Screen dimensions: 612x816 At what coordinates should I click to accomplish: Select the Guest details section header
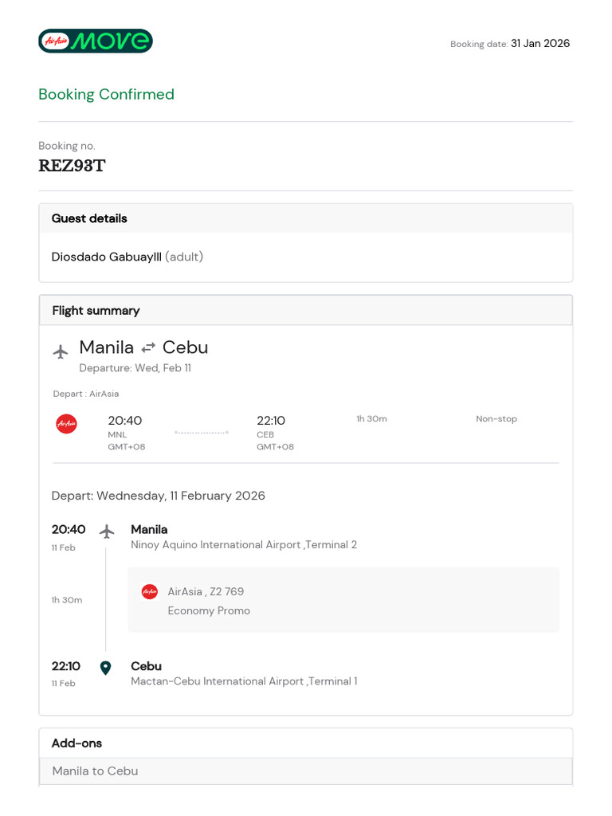pyautogui.click(x=89, y=218)
